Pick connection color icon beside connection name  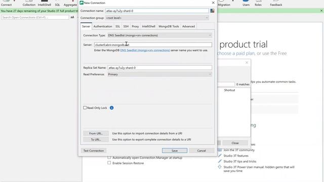tap(212, 11)
